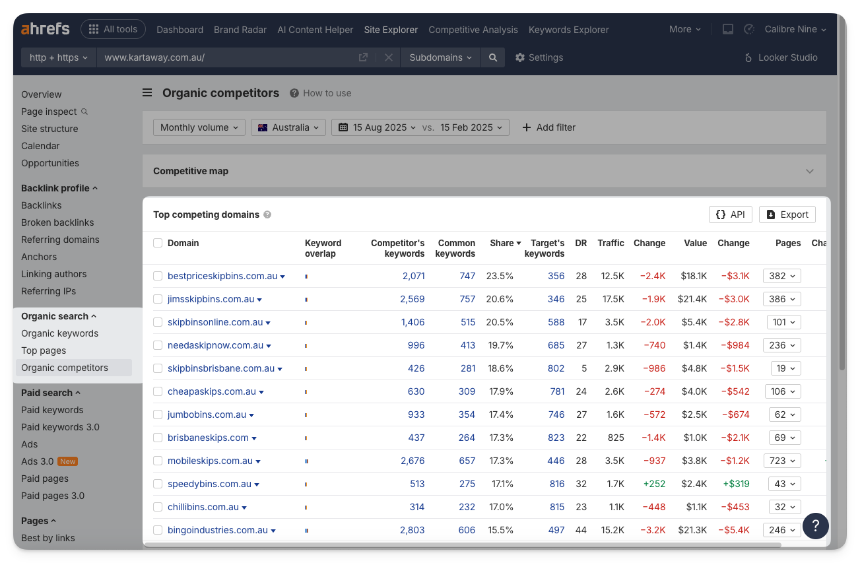
Task: Toggle the hamburger sidebar menu icon
Action: [x=147, y=93]
